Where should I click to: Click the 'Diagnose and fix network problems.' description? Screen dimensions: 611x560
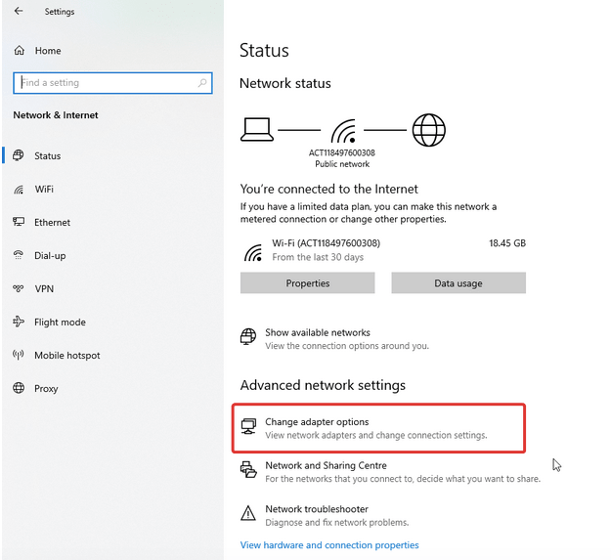(337, 522)
